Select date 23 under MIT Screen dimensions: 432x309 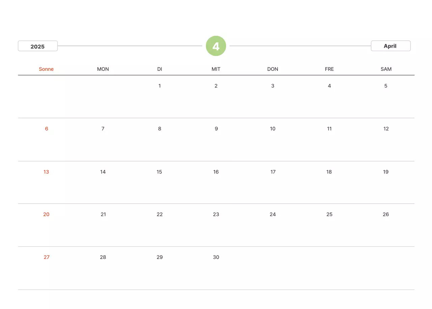[216, 214]
